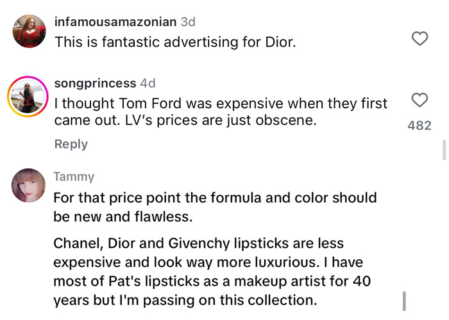
Task: Click the 3d timestamp on first comment
Action: (189, 22)
